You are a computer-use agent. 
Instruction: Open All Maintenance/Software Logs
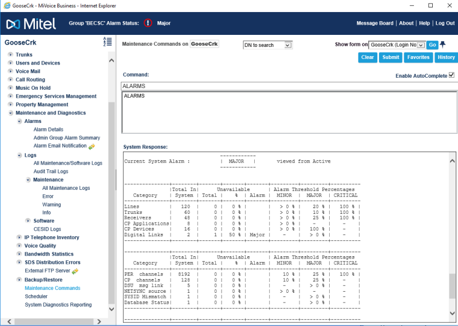pyautogui.click(x=68, y=163)
